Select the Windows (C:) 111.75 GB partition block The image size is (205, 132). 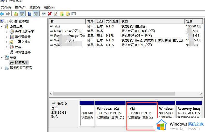110,114
